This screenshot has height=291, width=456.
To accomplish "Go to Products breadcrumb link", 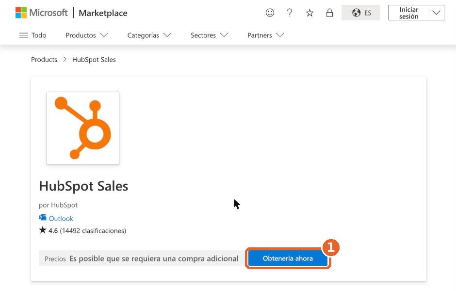I will 44,60.
